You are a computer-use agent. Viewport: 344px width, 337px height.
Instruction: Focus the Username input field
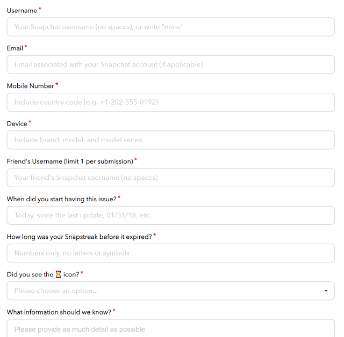pos(171,27)
